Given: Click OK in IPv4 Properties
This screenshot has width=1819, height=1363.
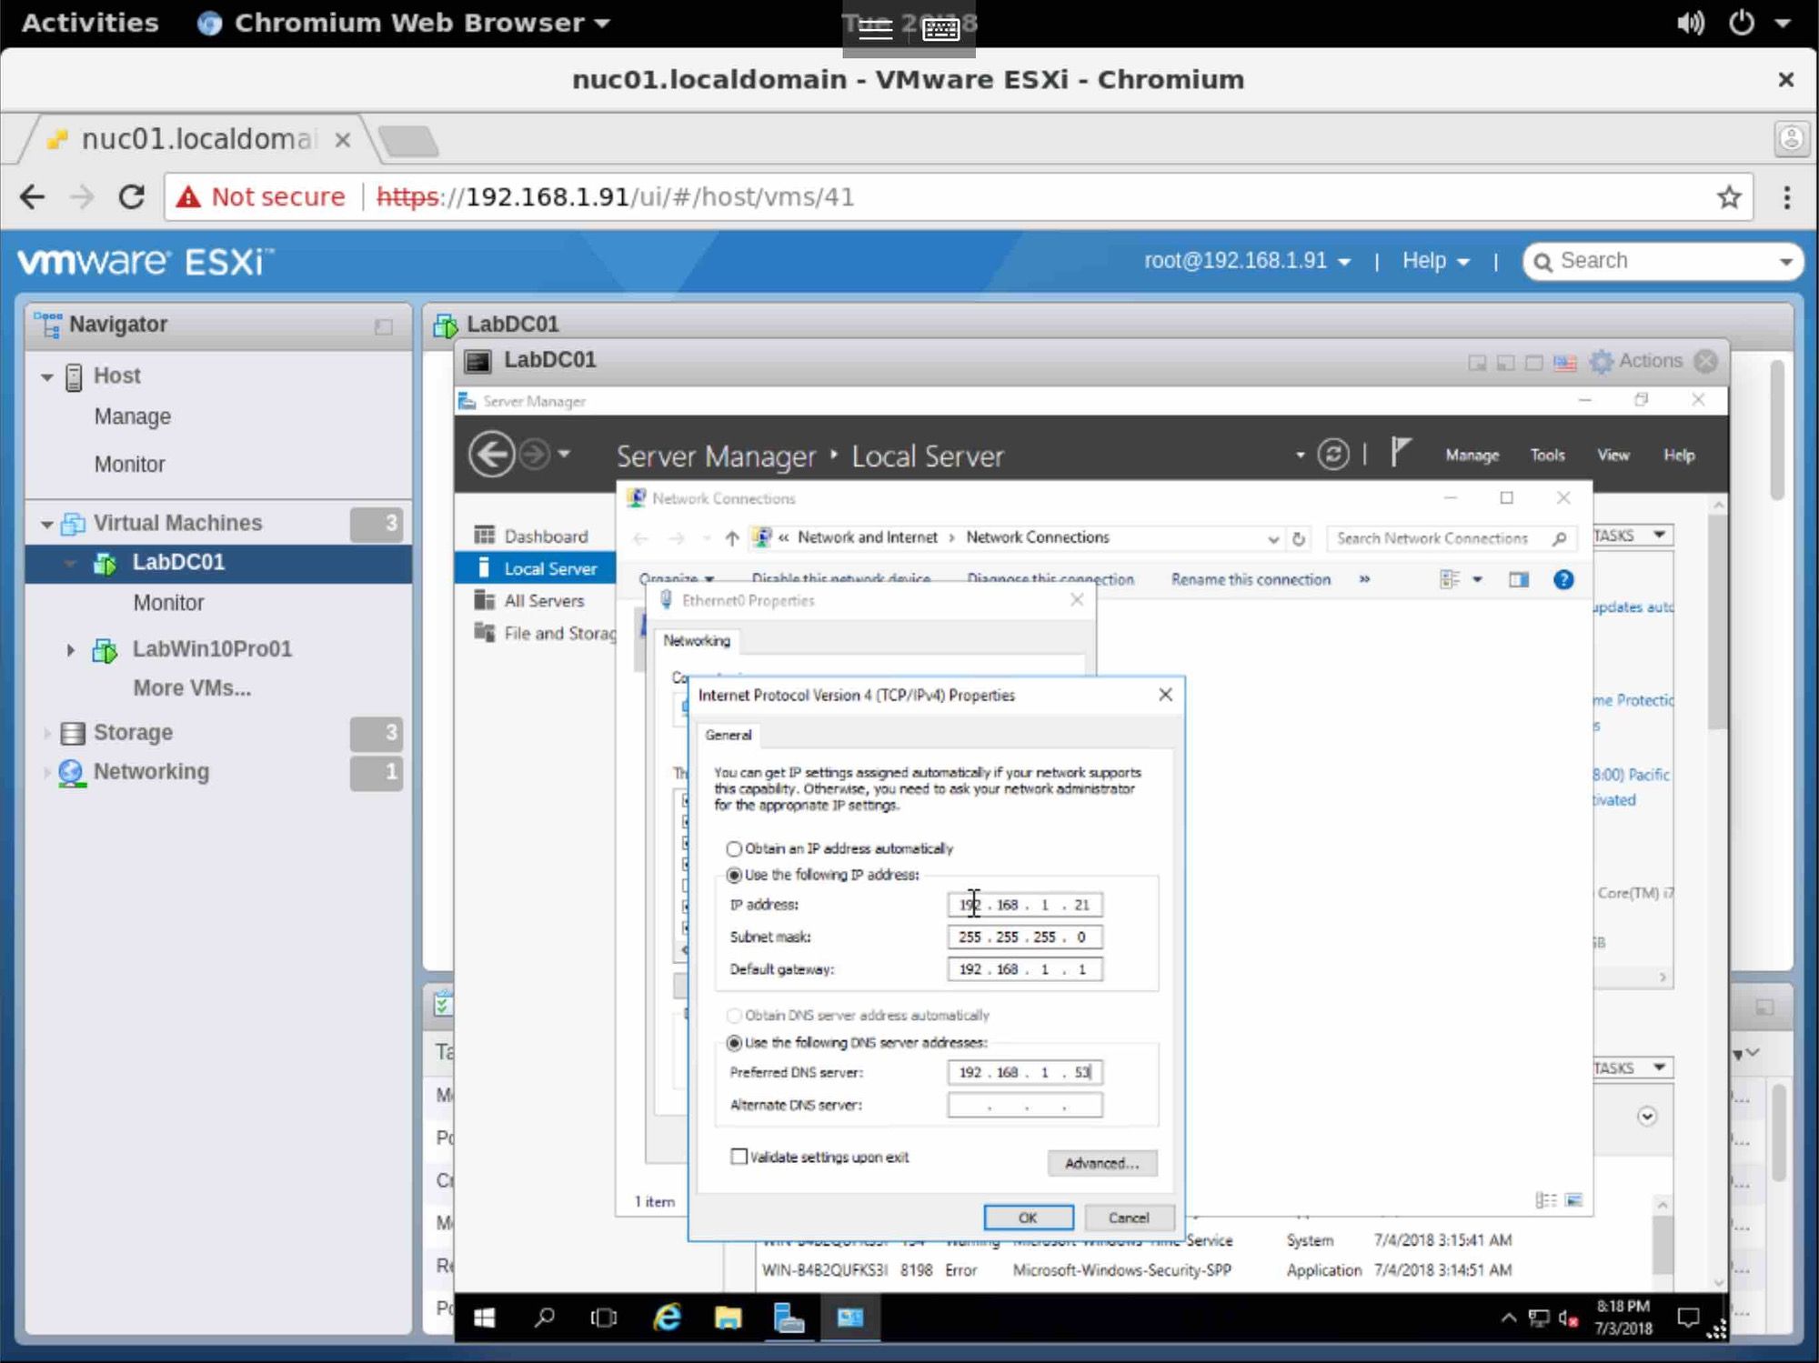Looking at the screenshot, I should pos(1028,1218).
